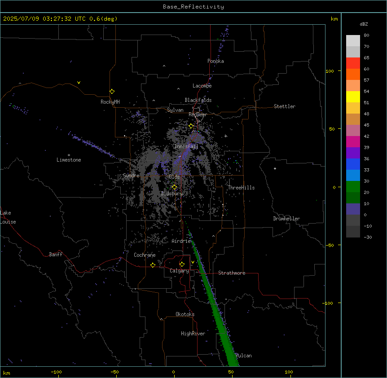Select the light blue 33-30 dBZ swatch
This screenshot has width=387, height=378.
pyautogui.click(x=353, y=175)
